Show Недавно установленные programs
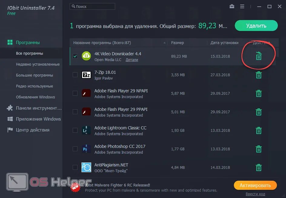Image resolution: width=286 pixels, height=198 pixels. pos(38,64)
